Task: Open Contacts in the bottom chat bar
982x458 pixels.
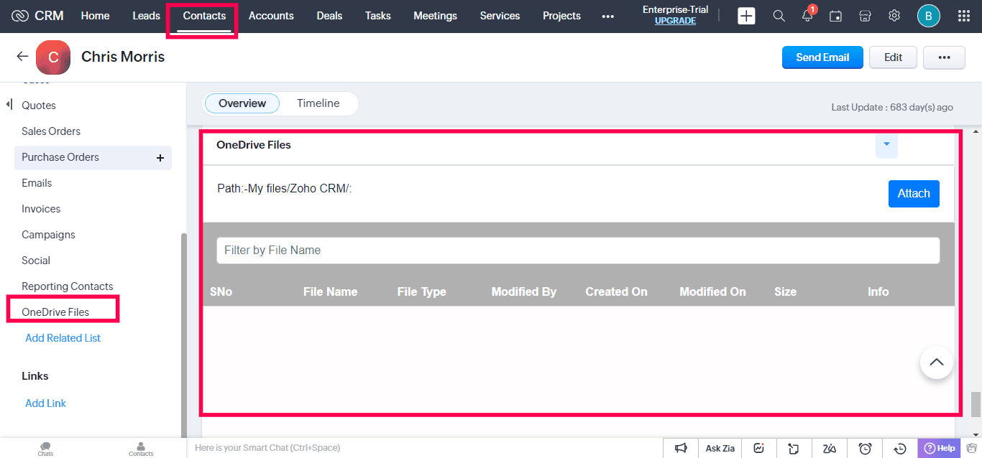Action: pyautogui.click(x=141, y=449)
